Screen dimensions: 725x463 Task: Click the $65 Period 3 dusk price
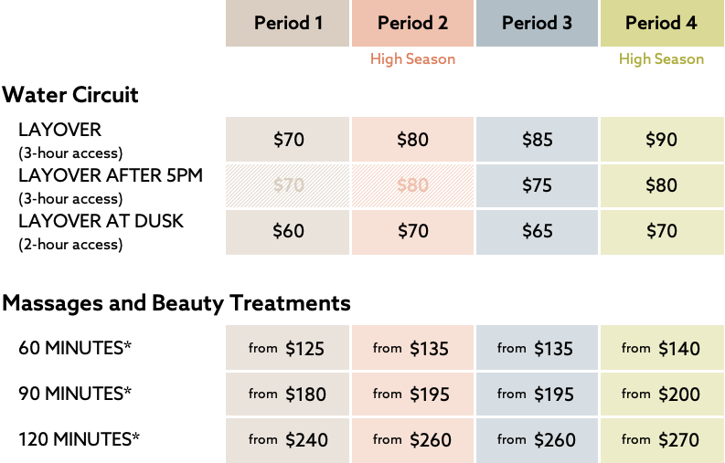(x=537, y=231)
